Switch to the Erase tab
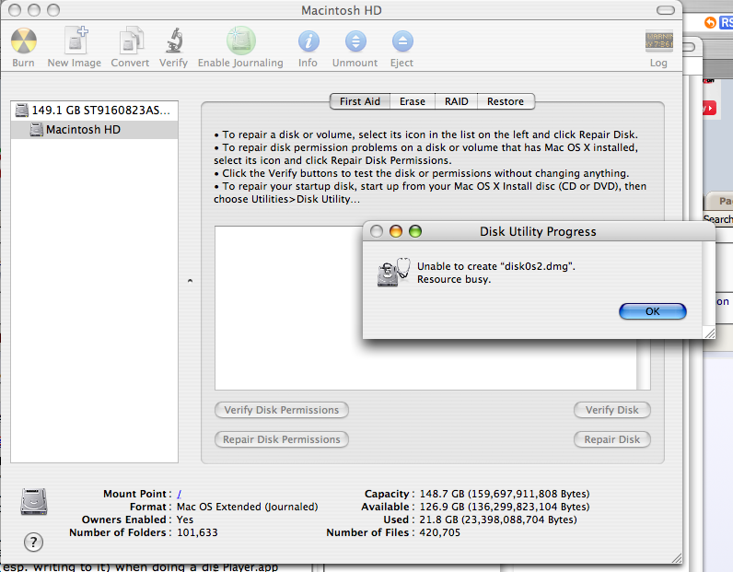The width and height of the screenshot is (733, 572). 413,101
